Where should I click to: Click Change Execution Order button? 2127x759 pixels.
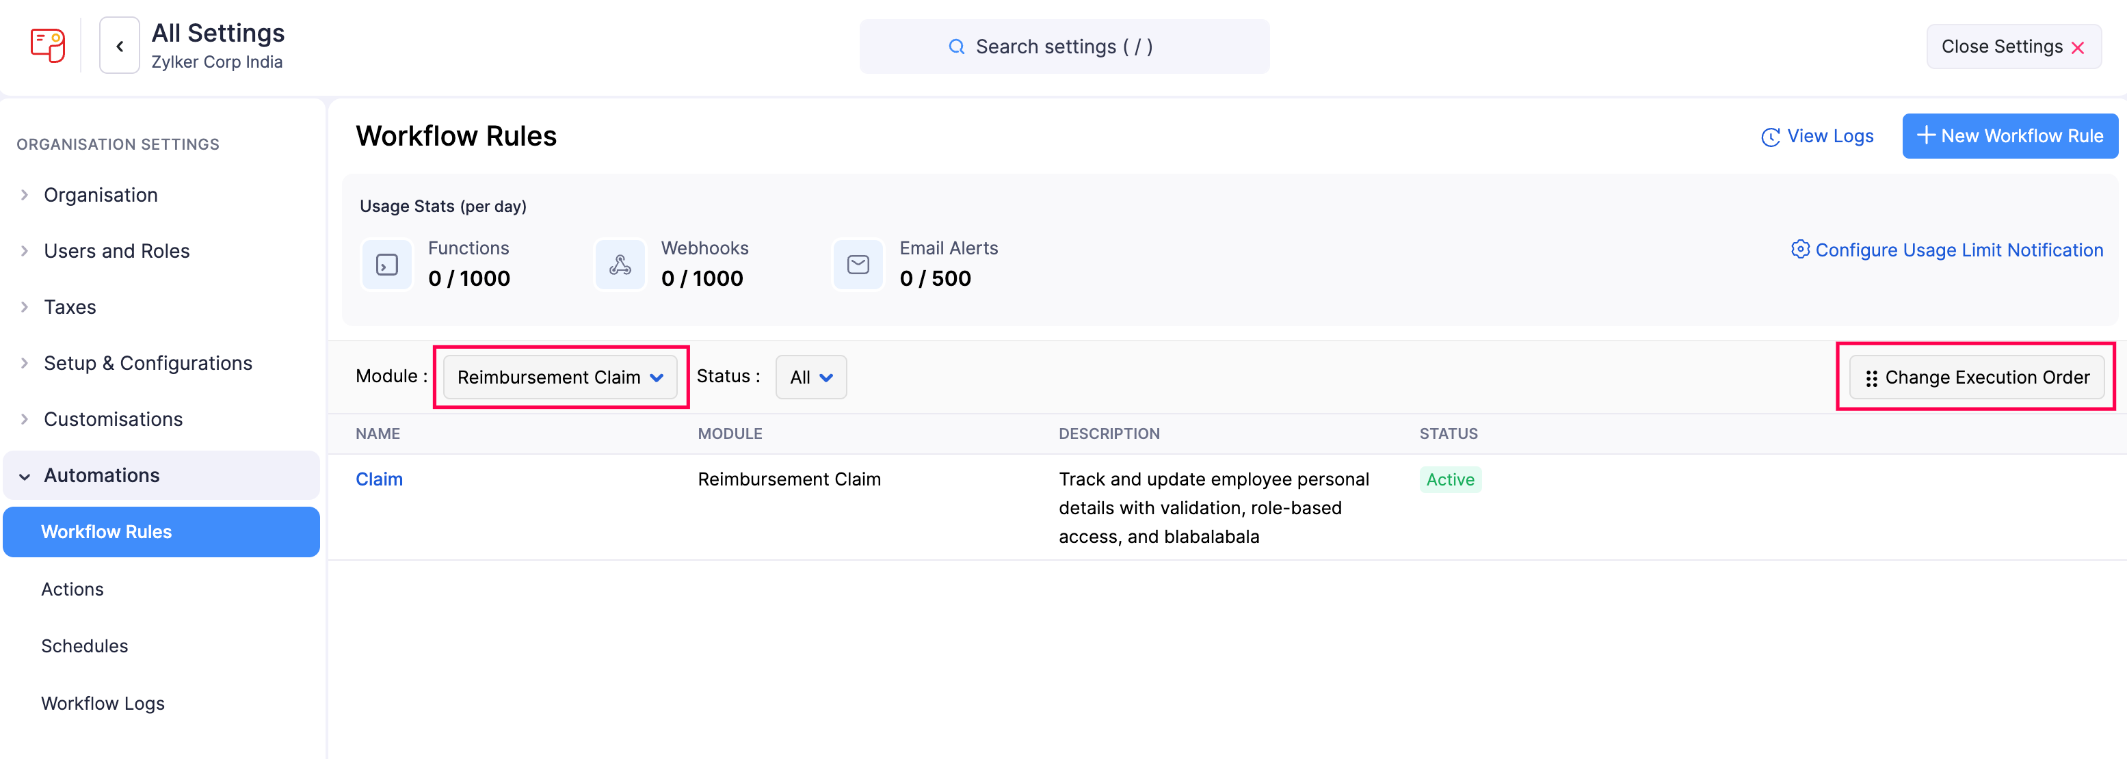[1976, 377]
